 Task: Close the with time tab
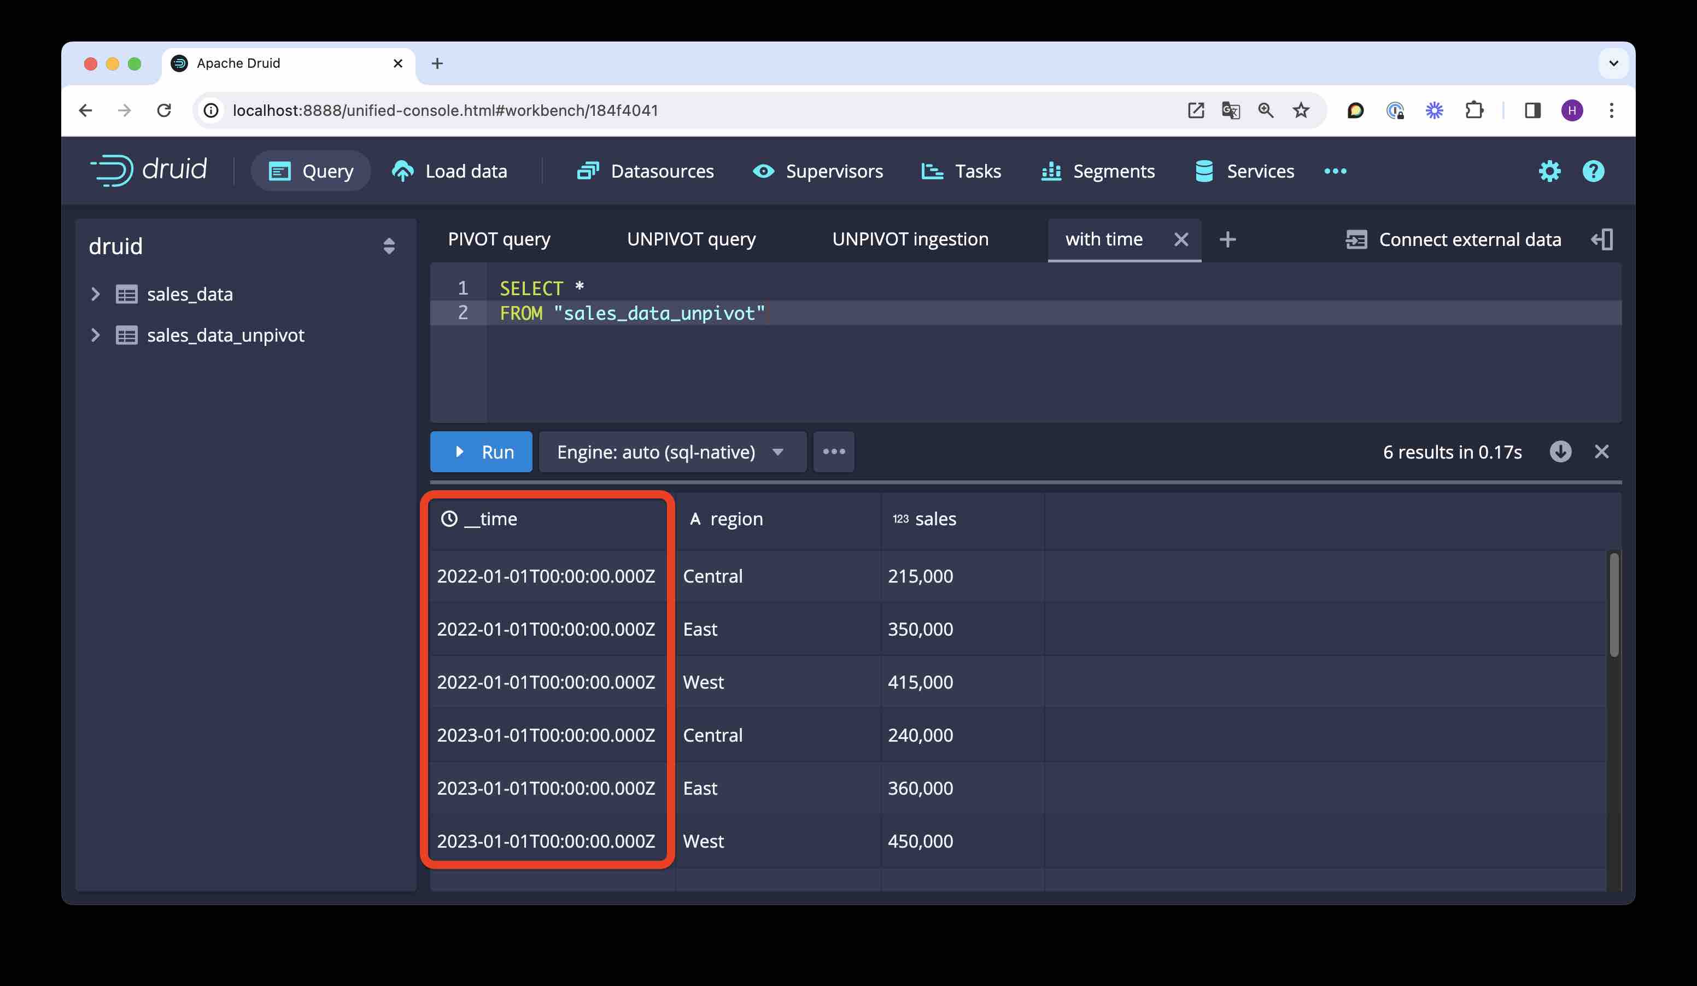(x=1180, y=238)
